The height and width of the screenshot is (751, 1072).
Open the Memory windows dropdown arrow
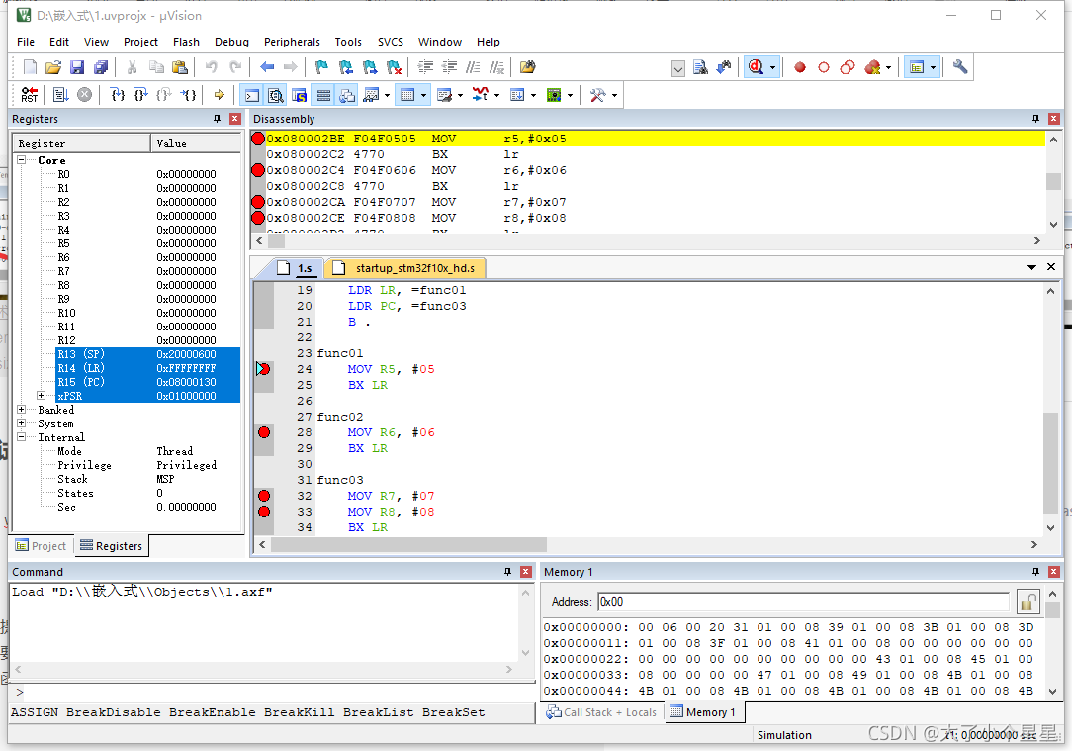[x=424, y=95]
